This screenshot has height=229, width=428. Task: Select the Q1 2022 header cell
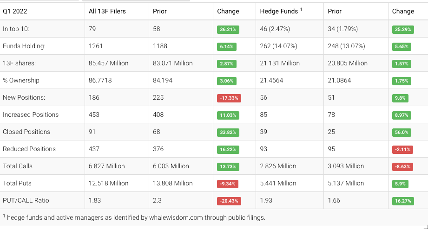click(16, 11)
